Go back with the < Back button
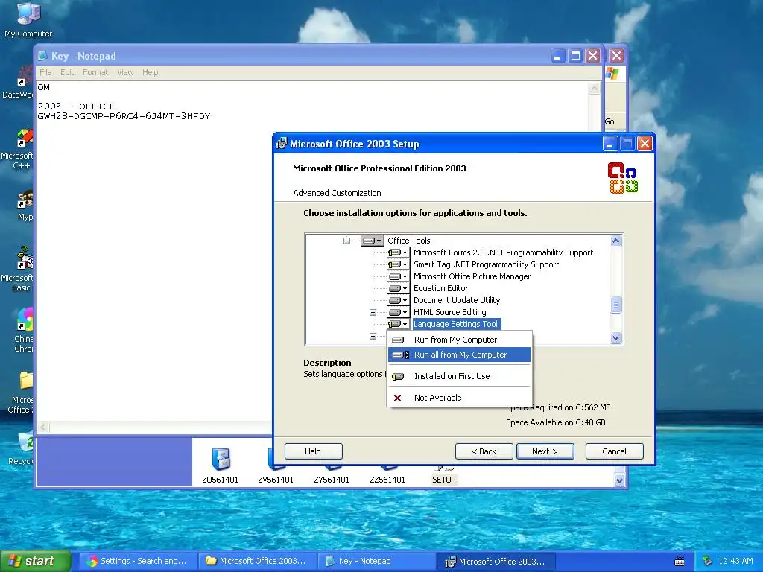This screenshot has height=572, width=763. pos(484,451)
